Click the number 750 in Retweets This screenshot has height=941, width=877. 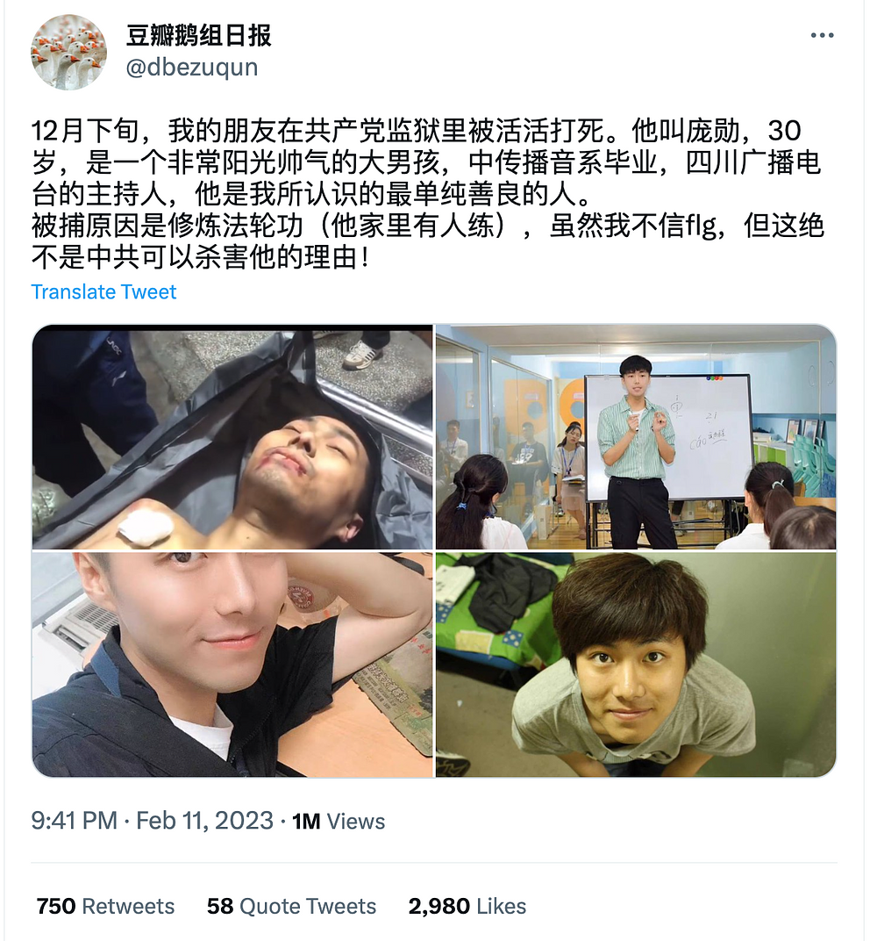[56, 906]
